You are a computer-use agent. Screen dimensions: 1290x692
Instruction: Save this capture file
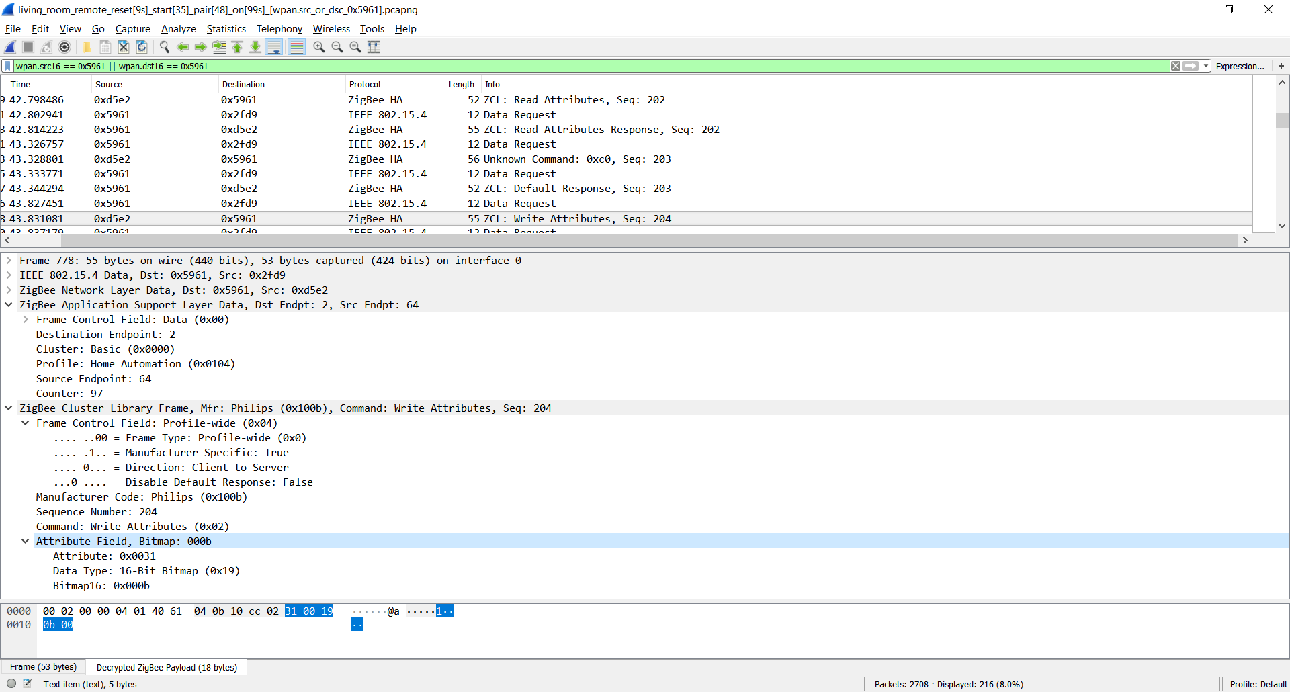click(x=105, y=47)
